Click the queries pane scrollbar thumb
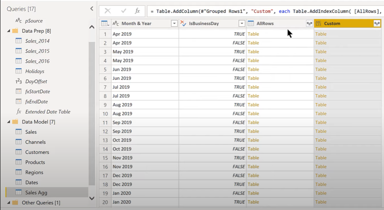 (91, 114)
